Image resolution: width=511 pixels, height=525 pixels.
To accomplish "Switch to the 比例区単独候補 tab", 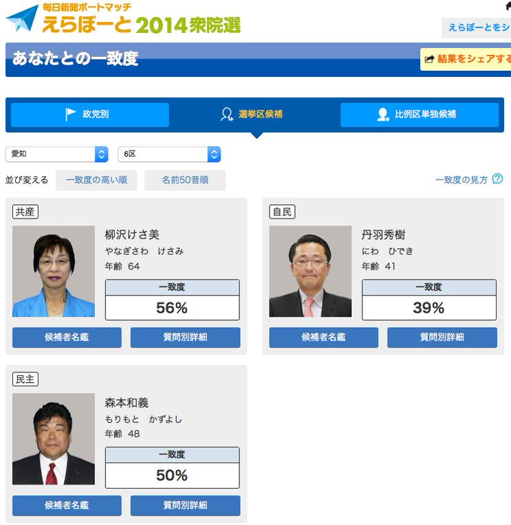I will point(420,115).
